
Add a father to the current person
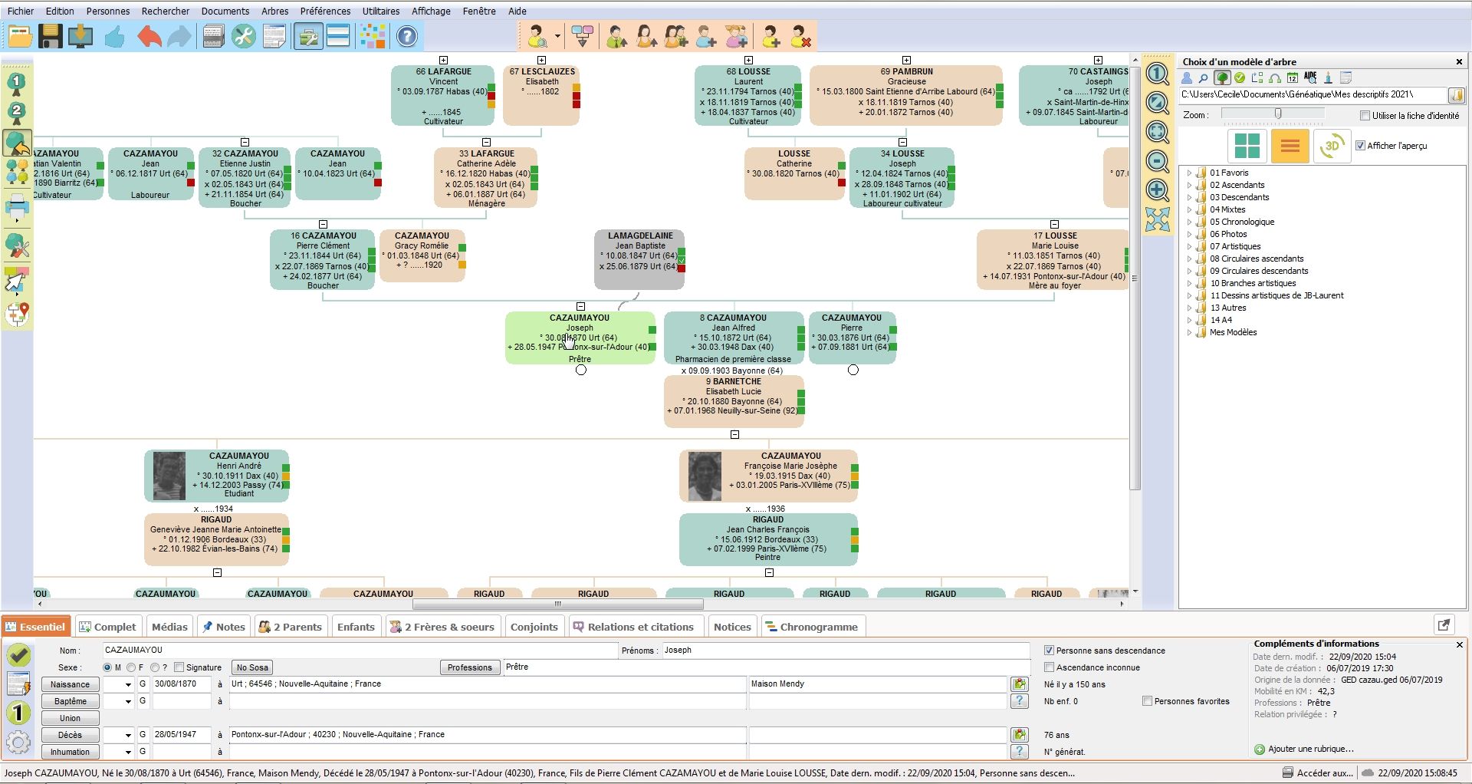pos(616,36)
